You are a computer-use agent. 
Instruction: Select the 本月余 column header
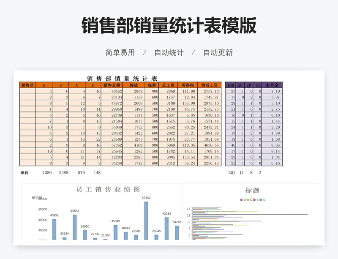(272, 85)
